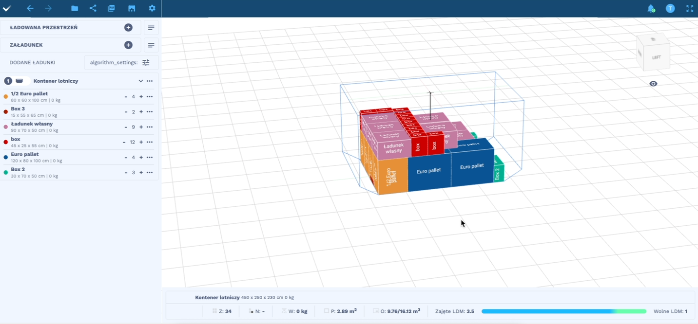The width and height of the screenshot is (698, 324).
Task: Toggle the eye visibility icon in viewport
Action: click(653, 84)
